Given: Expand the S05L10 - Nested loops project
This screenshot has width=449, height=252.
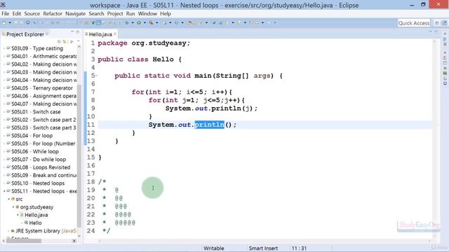Looking at the screenshot, I should coord(4,183).
